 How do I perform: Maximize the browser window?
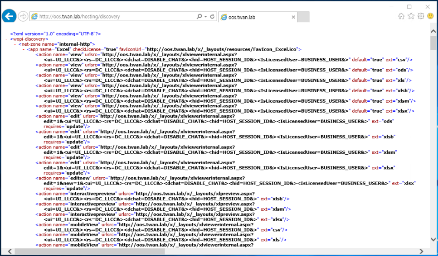[x=409, y=7]
